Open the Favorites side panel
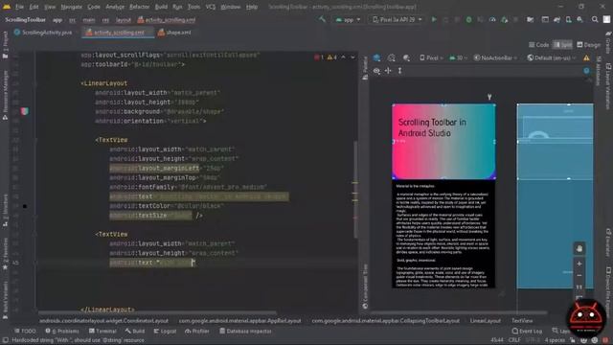 pyautogui.click(x=5, y=254)
